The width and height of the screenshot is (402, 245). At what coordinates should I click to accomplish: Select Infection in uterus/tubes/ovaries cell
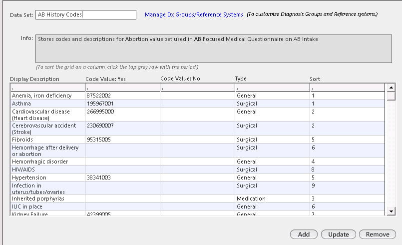(x=47, y=188)
